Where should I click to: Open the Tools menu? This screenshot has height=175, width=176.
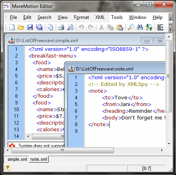point(117,17)
